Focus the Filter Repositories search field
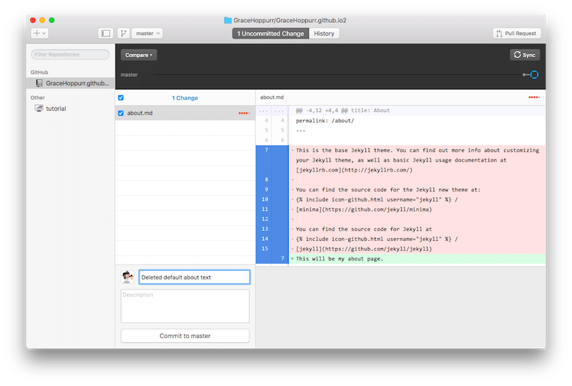 [x=70, y=54]
